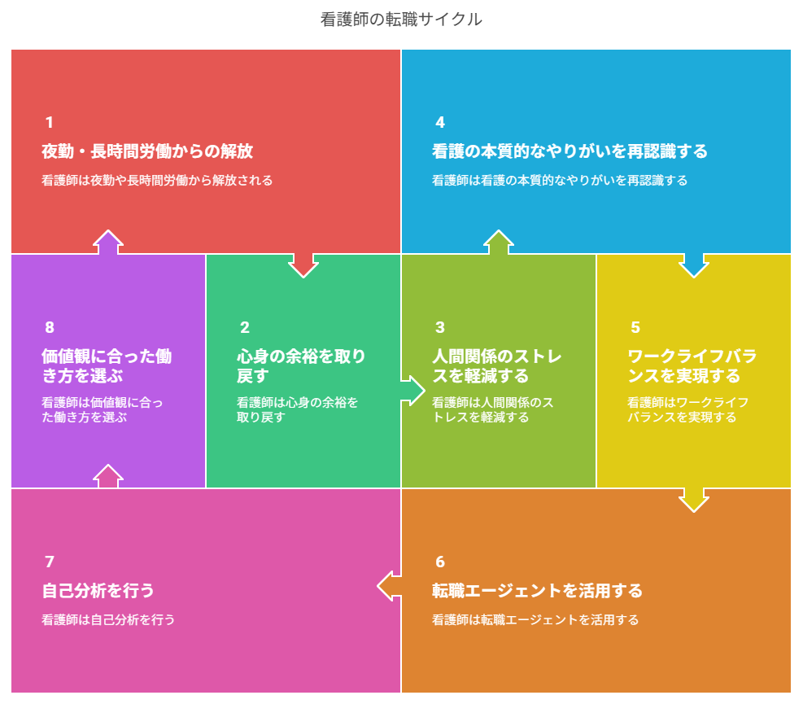Click description 看護師は転職エージェントを活用する
The width and height of the screenshot is (803, 704).
click(x=535, y=620)
